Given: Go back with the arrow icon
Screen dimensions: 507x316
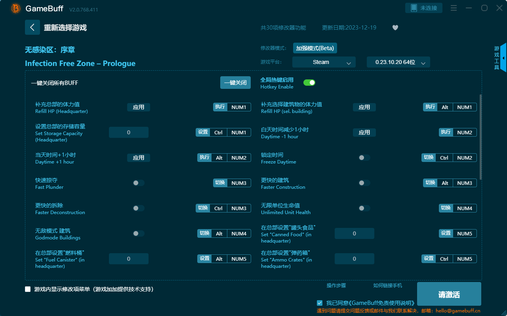Looking at the screenshot, I should (32, 27).
